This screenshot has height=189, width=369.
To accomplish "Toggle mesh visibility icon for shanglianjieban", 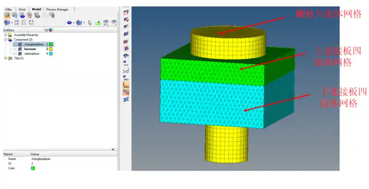I will (20, 44).
